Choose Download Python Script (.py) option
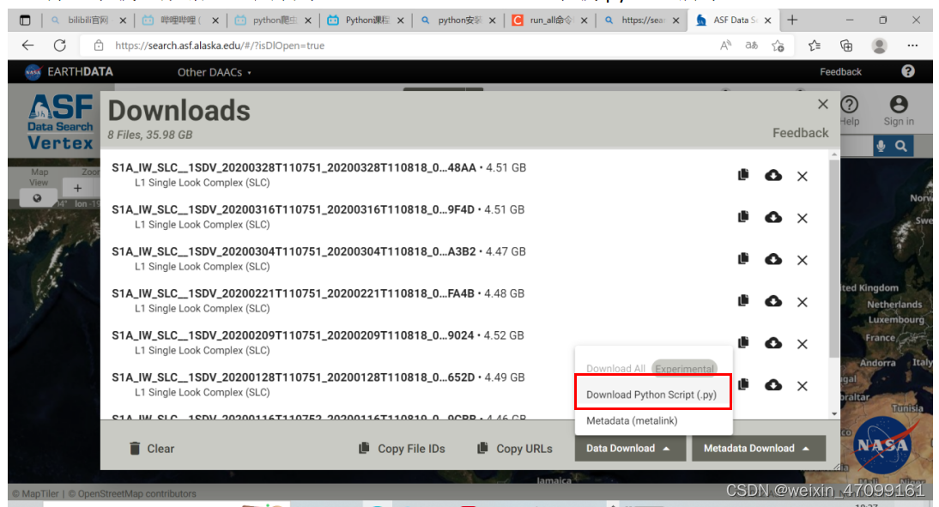 [652, 395]
